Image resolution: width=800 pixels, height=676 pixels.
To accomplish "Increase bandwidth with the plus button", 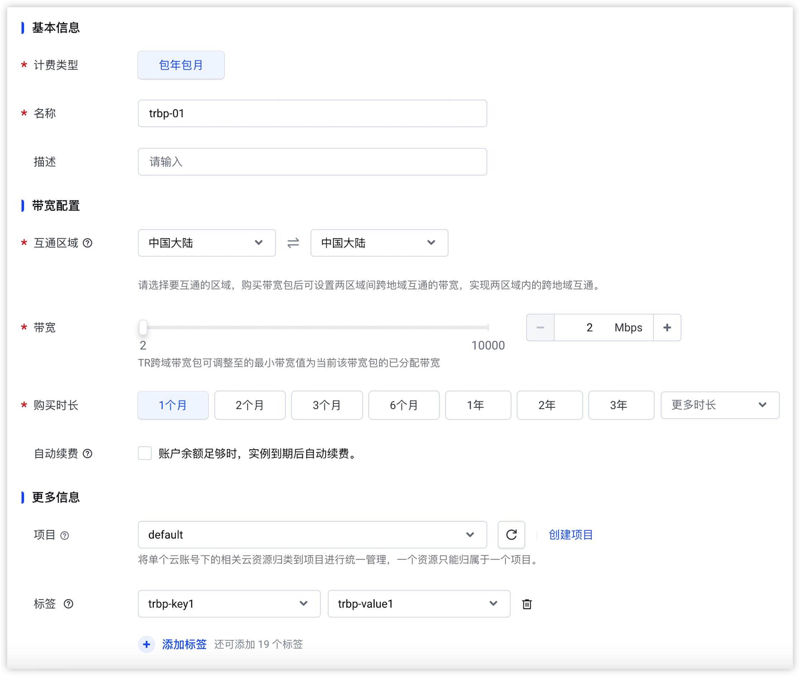I will [x=667, y=328].
